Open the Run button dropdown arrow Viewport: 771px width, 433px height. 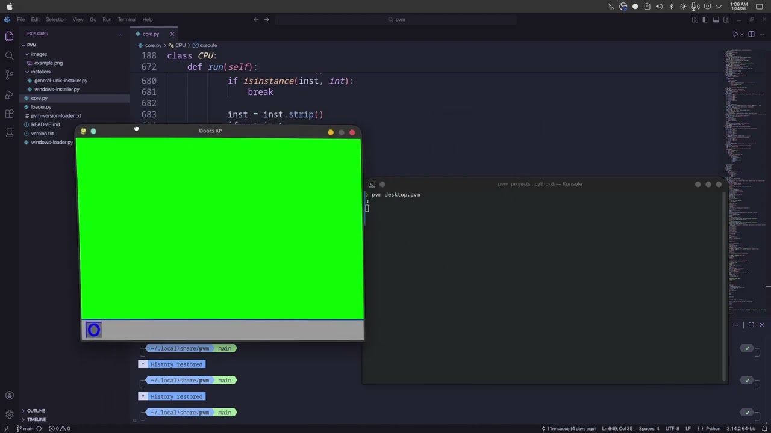tap(742, 34)
